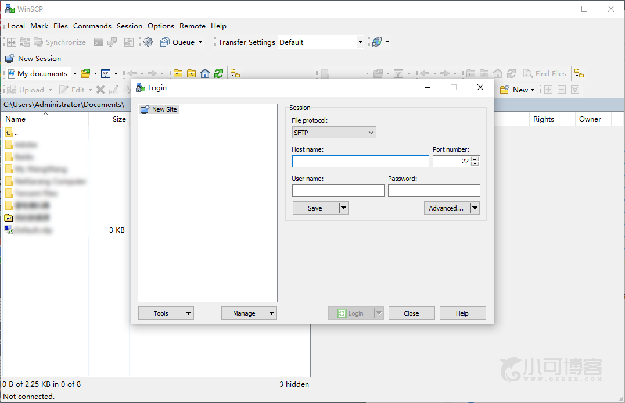625x403 pixels.
Task: Click the '3 hidden' status bar text
Action: coord(294,384)
